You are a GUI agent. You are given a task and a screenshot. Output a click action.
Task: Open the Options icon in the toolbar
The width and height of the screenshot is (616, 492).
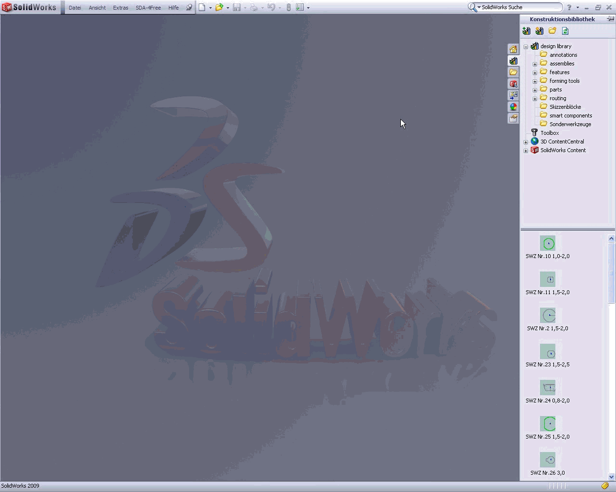[300, 7]
